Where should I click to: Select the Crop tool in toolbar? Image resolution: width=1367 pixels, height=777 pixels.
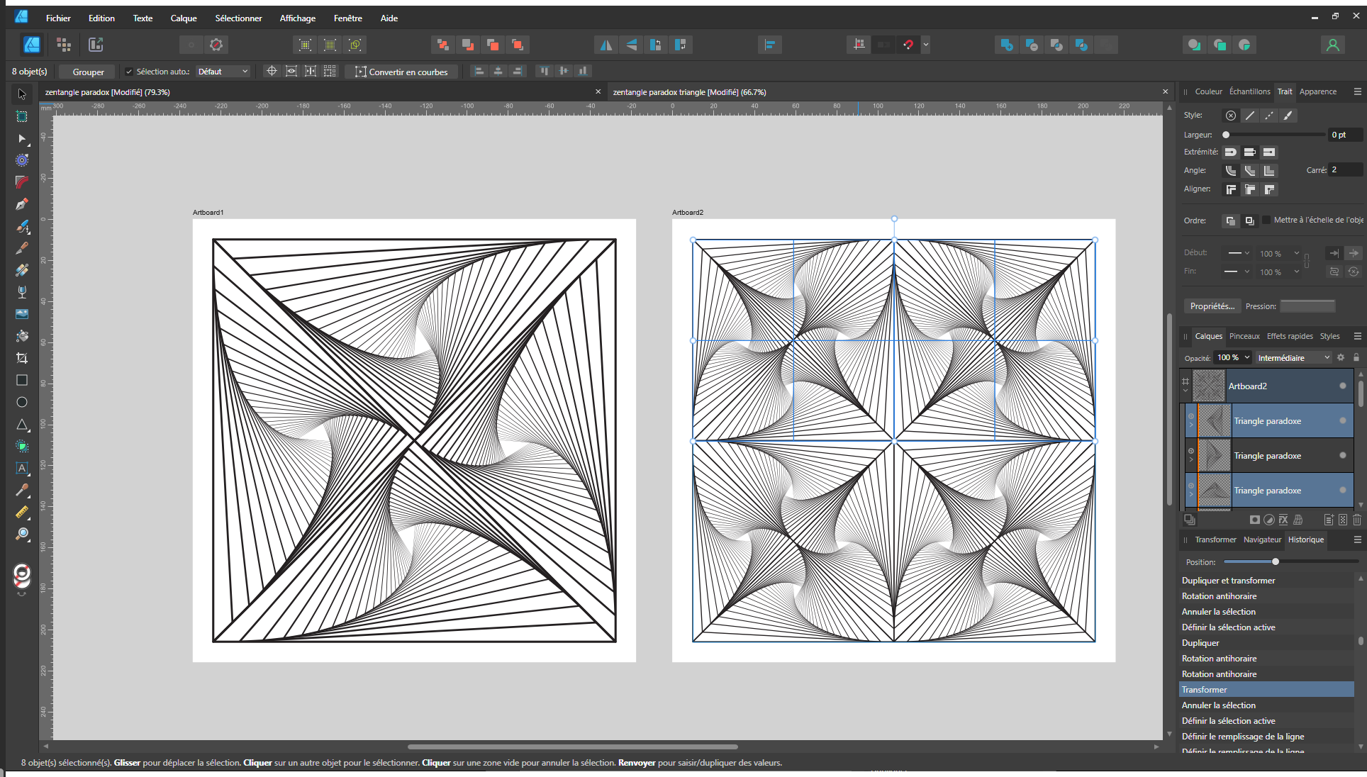[22, 358]
